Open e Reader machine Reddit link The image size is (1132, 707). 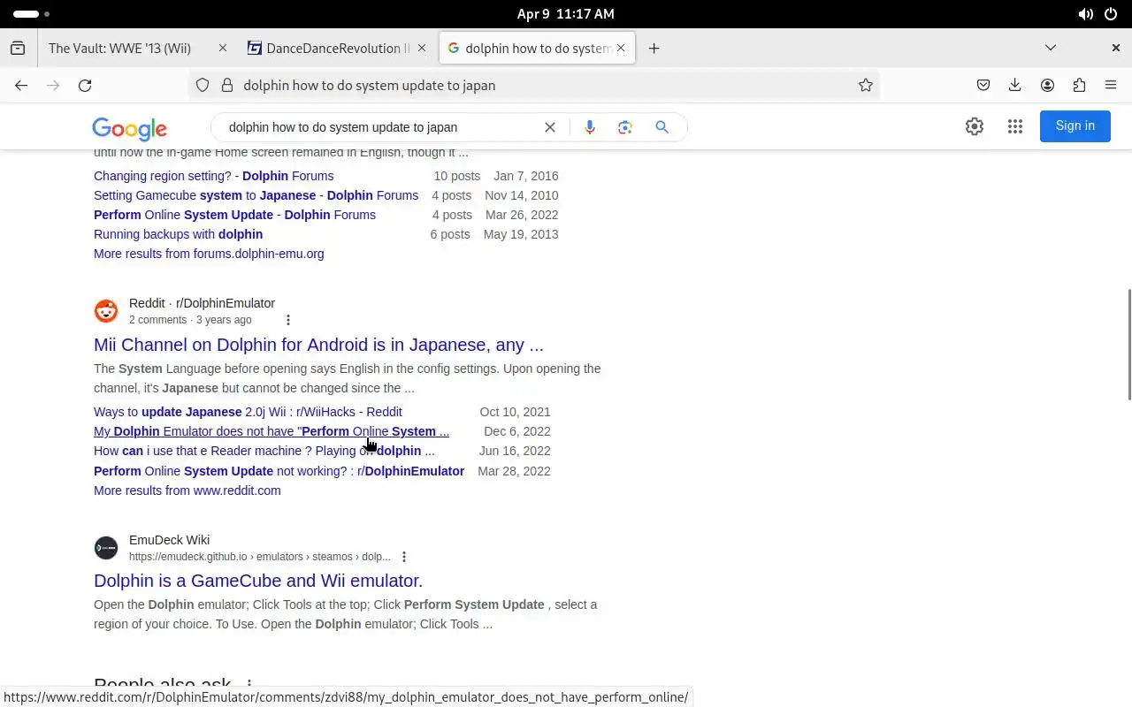264,451
